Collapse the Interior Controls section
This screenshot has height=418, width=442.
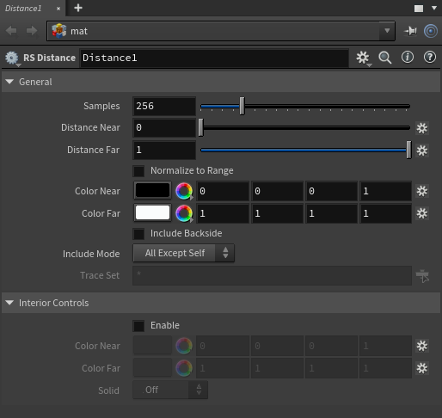(x=9, y=303)
